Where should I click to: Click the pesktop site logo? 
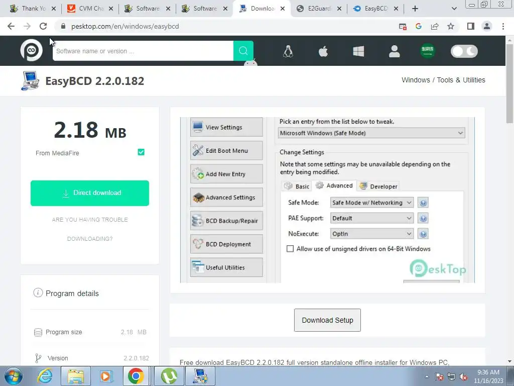point(31,50)
